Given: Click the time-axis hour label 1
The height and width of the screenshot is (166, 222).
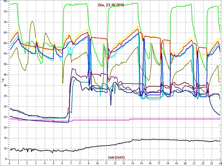Looking at the screenshot, I should (18, 163).
